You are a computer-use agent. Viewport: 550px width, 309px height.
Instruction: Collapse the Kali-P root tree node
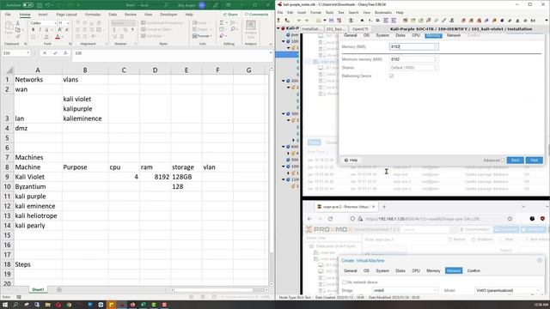tap(278, 28)
